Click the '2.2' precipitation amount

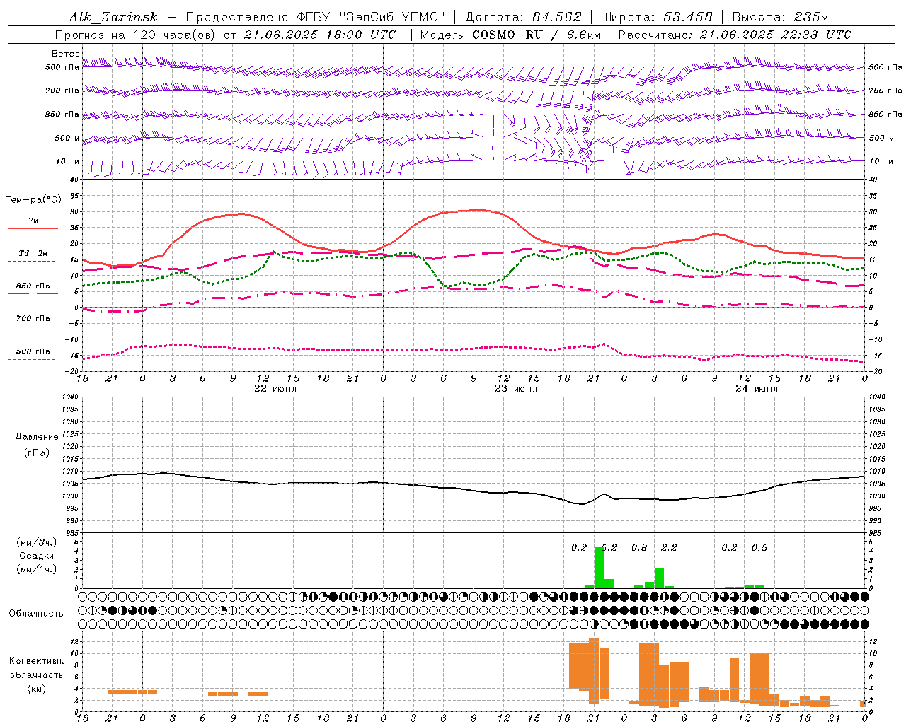669,547
